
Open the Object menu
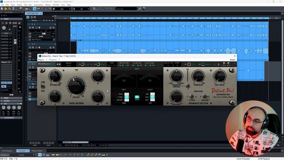[x=20, y=5]
